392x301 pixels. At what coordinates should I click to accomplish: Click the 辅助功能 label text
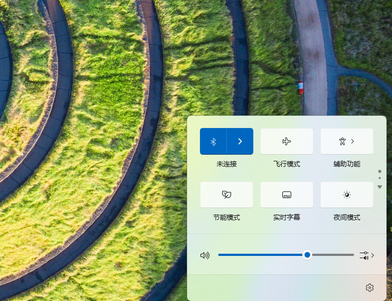[x=347, y=164]
